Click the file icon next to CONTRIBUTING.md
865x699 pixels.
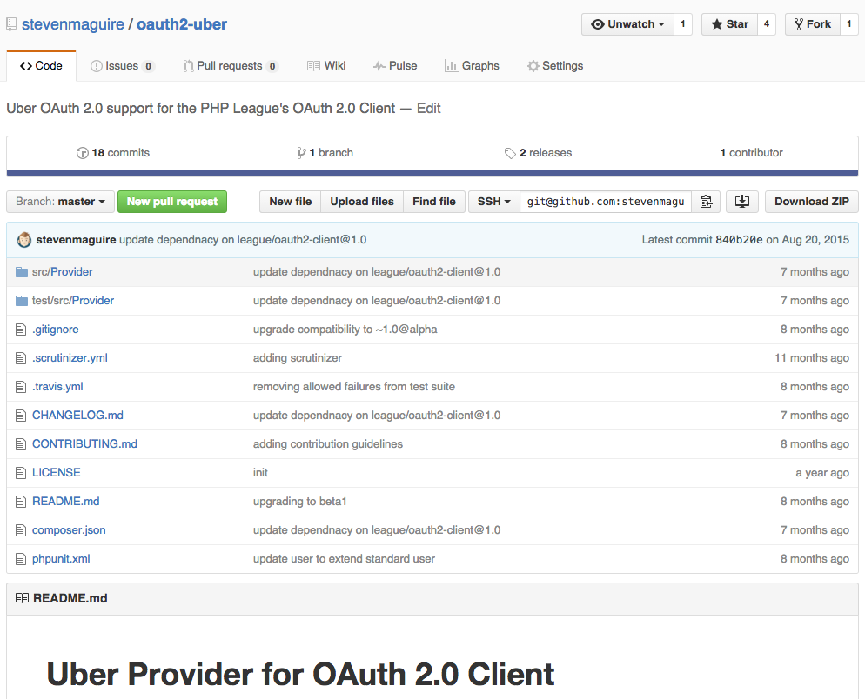click(21, 444)
